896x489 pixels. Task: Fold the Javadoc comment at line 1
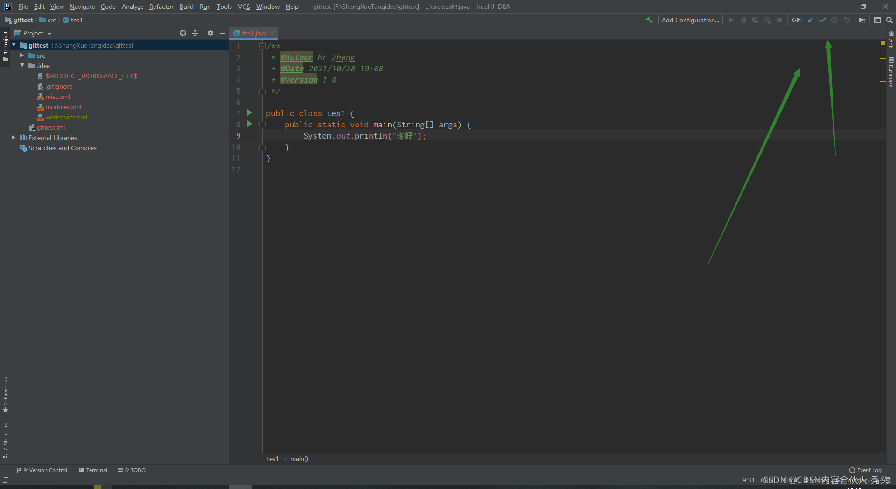[262, 46]
